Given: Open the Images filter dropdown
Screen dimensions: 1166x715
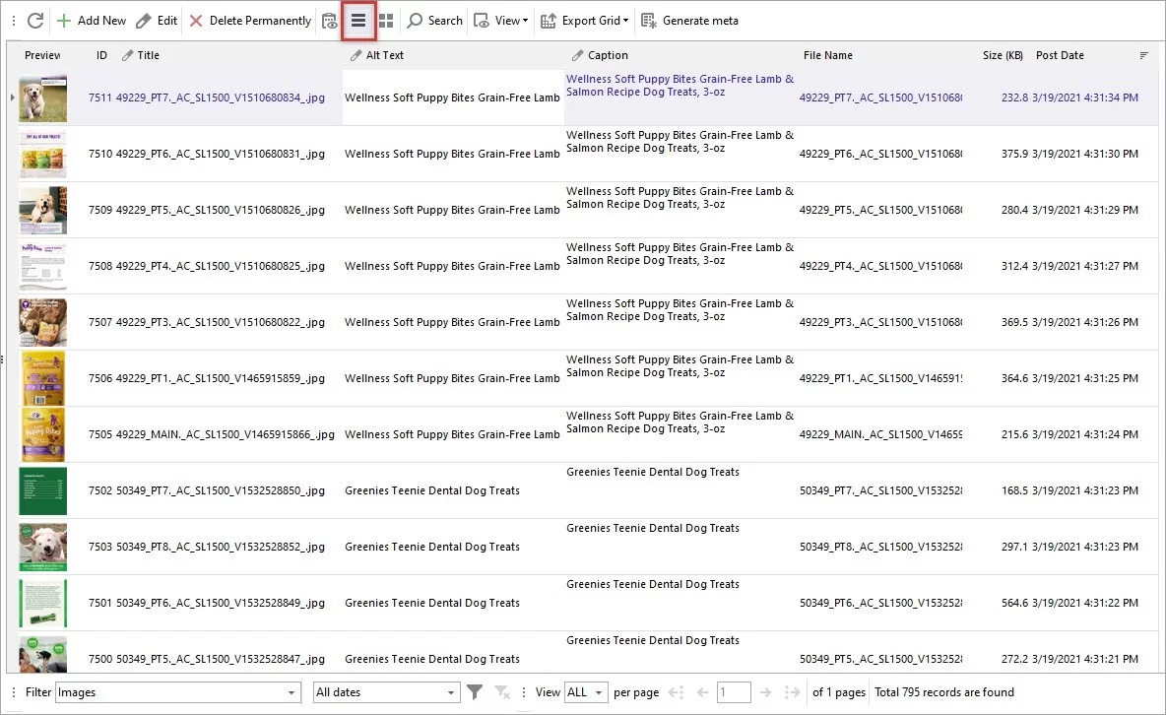Looking at the screenshot, I should pos(177,692).
